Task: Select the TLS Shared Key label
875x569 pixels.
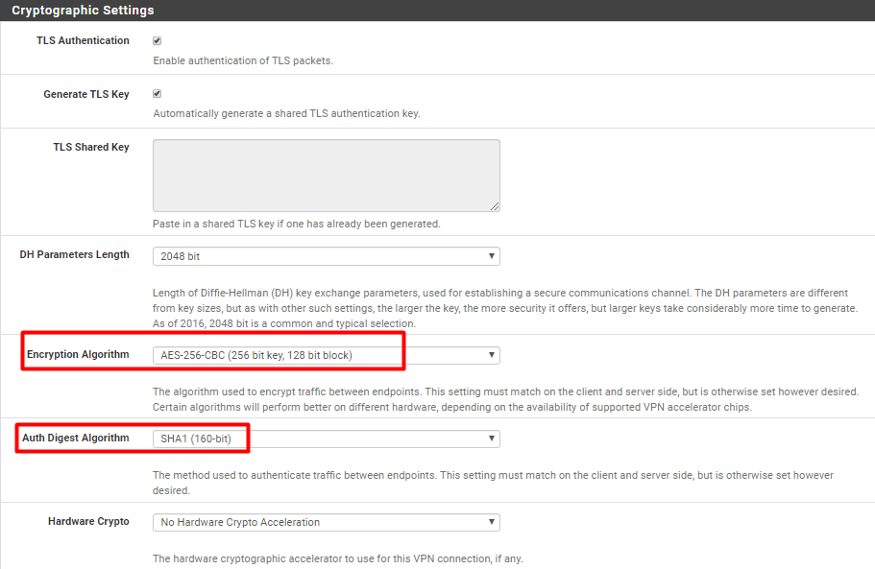Action: click(91, 147)
